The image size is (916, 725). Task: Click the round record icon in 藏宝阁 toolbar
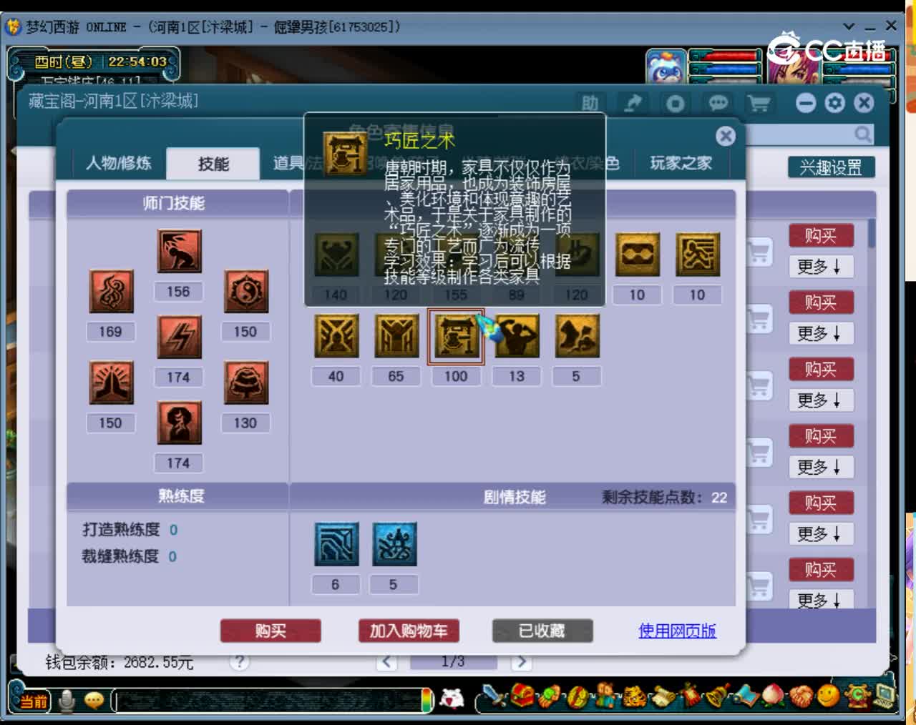click(x=675, y=104)
